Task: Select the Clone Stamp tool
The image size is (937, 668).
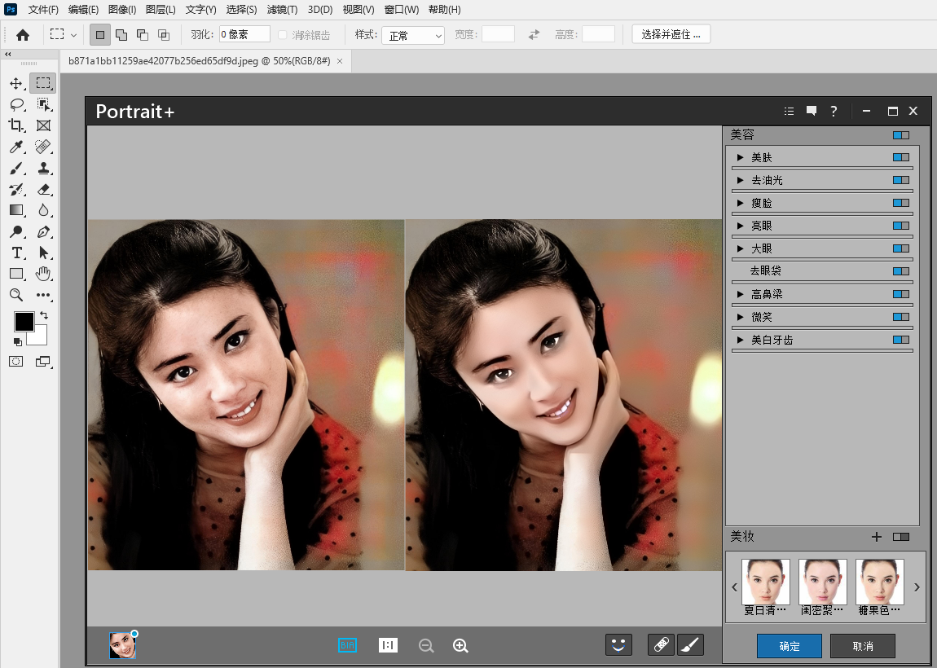Action: tap(44, 168)
